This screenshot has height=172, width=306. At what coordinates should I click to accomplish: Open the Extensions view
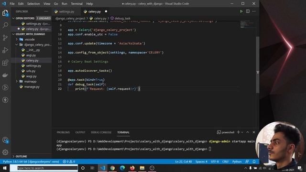(x=5, y=63)
